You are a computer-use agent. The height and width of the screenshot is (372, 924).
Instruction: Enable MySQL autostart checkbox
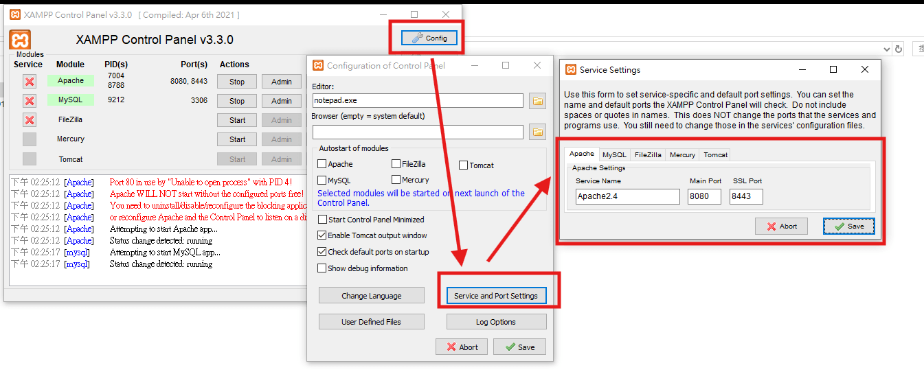(322, 181)
